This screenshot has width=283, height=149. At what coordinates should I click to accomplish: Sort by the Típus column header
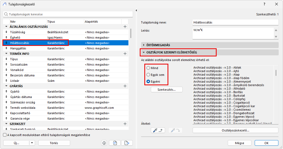pos(65,22)
